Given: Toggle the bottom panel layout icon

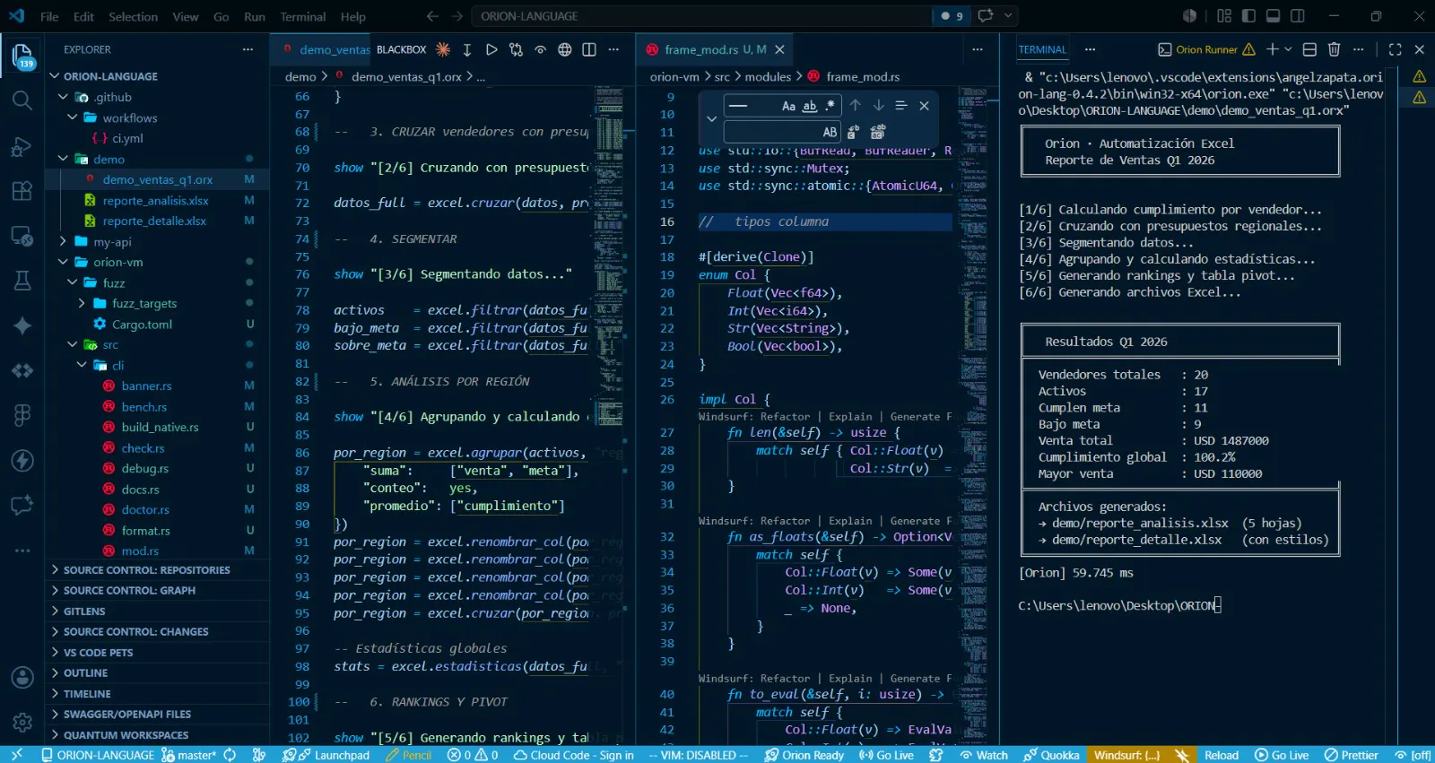Looking at the screenshot, I should (1273, 16).
